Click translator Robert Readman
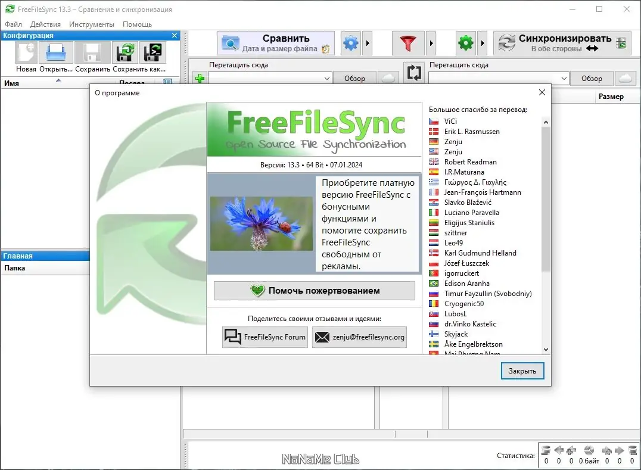Image resolution: width=641 pixels, height=470 pixels. point(471,162)
